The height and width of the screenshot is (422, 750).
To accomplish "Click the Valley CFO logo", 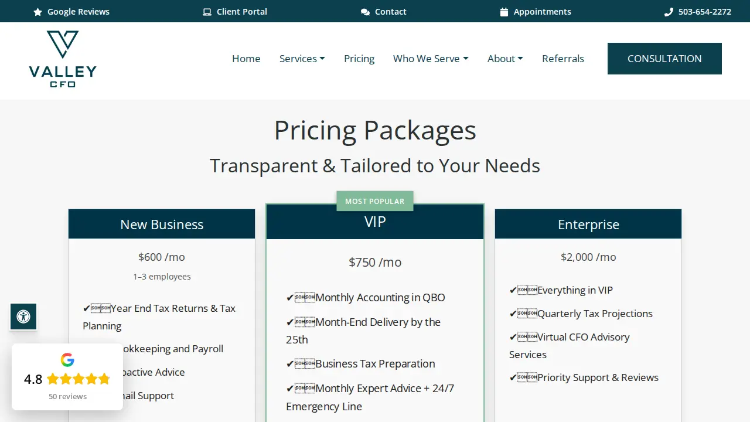I will (63, 59).
